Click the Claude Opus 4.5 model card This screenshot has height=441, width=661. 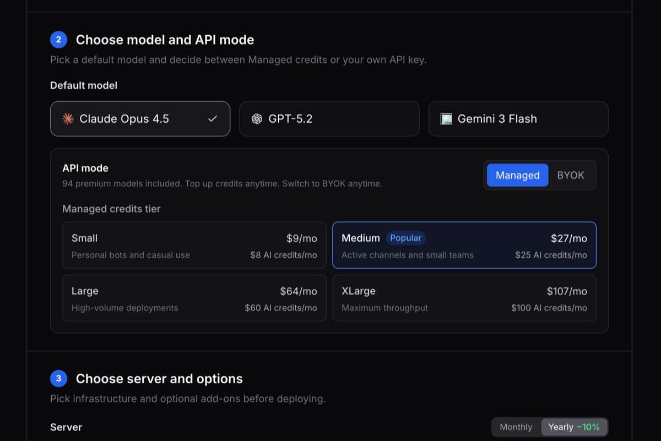[140, 118]
